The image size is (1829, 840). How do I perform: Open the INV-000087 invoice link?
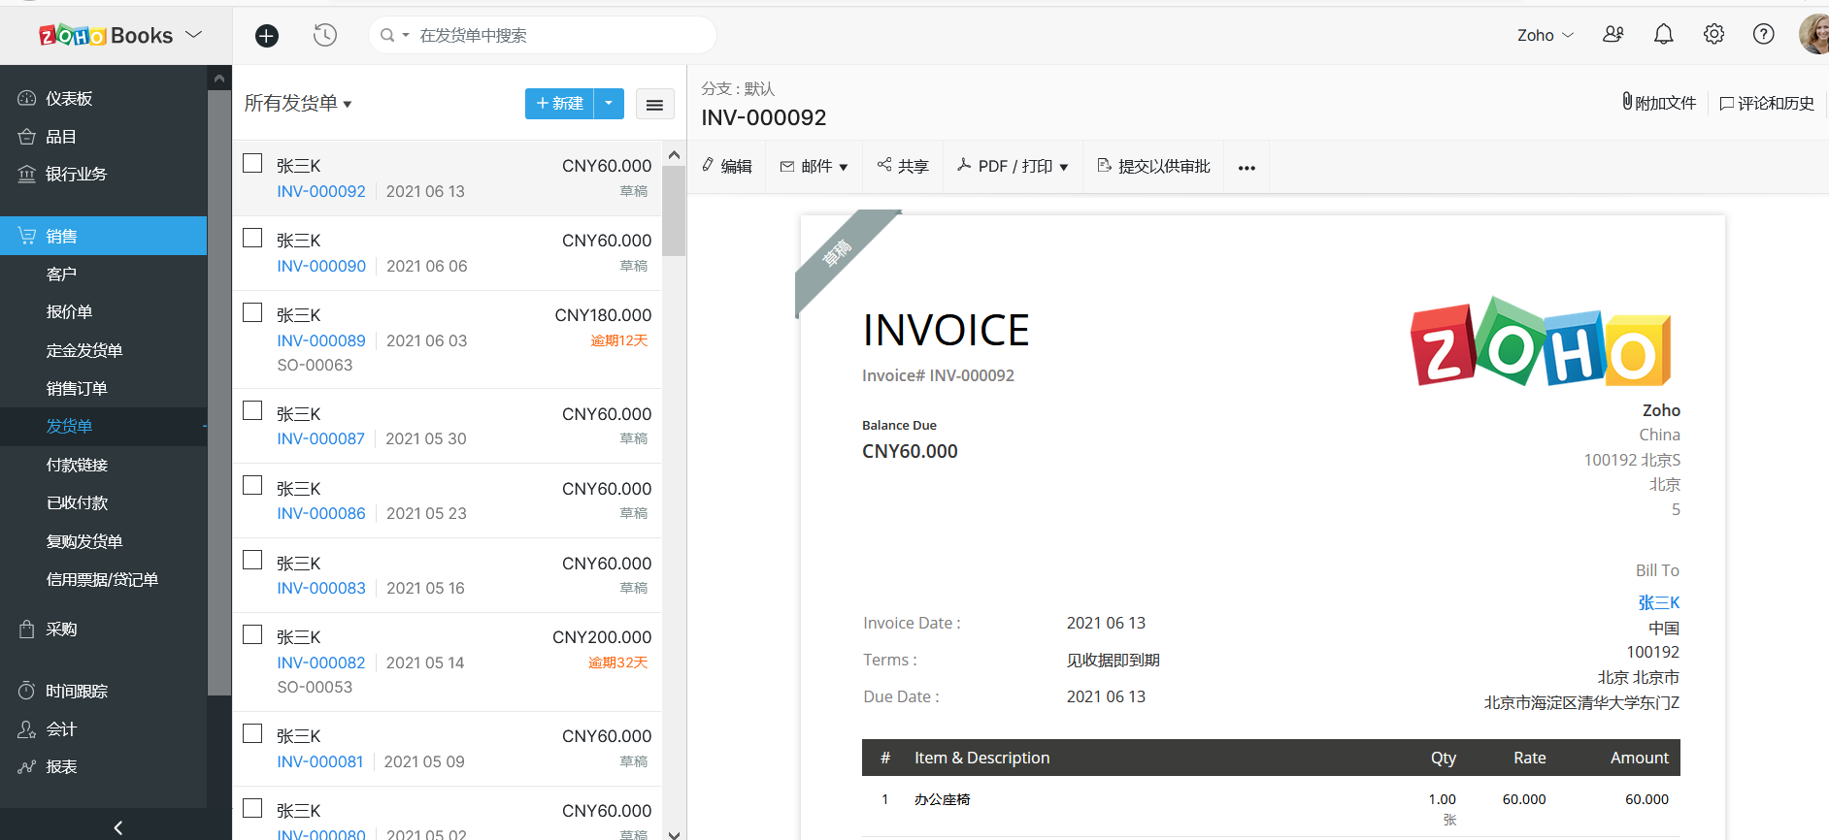coord(320,439)
